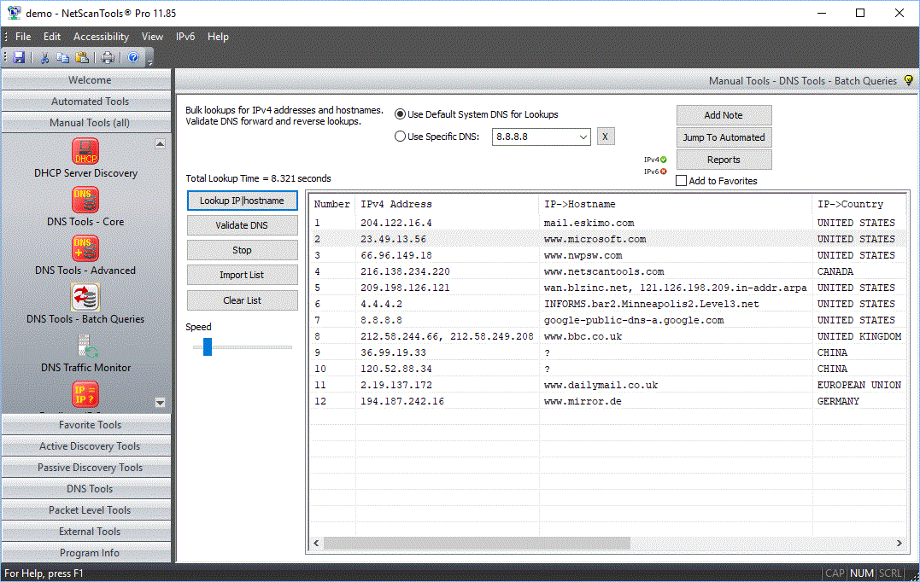Open the View menu
Image resolution: width=920 pixels, height=582 pixels.
tap(152, 37)
